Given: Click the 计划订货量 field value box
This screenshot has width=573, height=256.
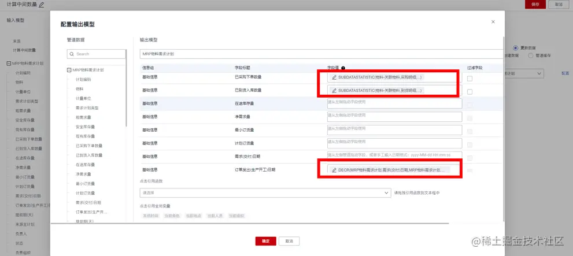Looking at the screenshot, I should point(394,143).
